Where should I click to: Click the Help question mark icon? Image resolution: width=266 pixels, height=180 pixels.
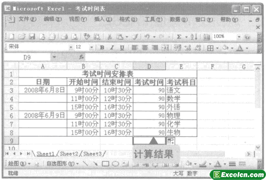coord(247,37)
